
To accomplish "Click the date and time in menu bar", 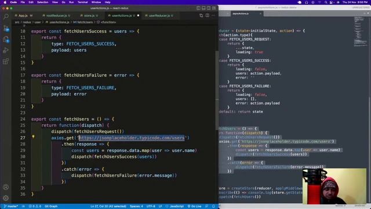I will click(x=355, y=2).
